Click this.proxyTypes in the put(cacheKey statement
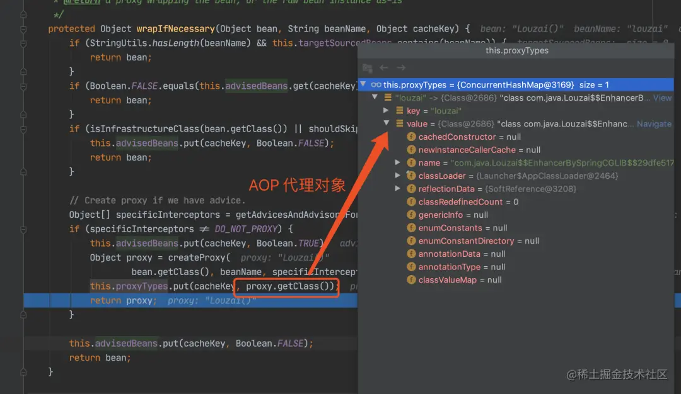 (129, 286)
